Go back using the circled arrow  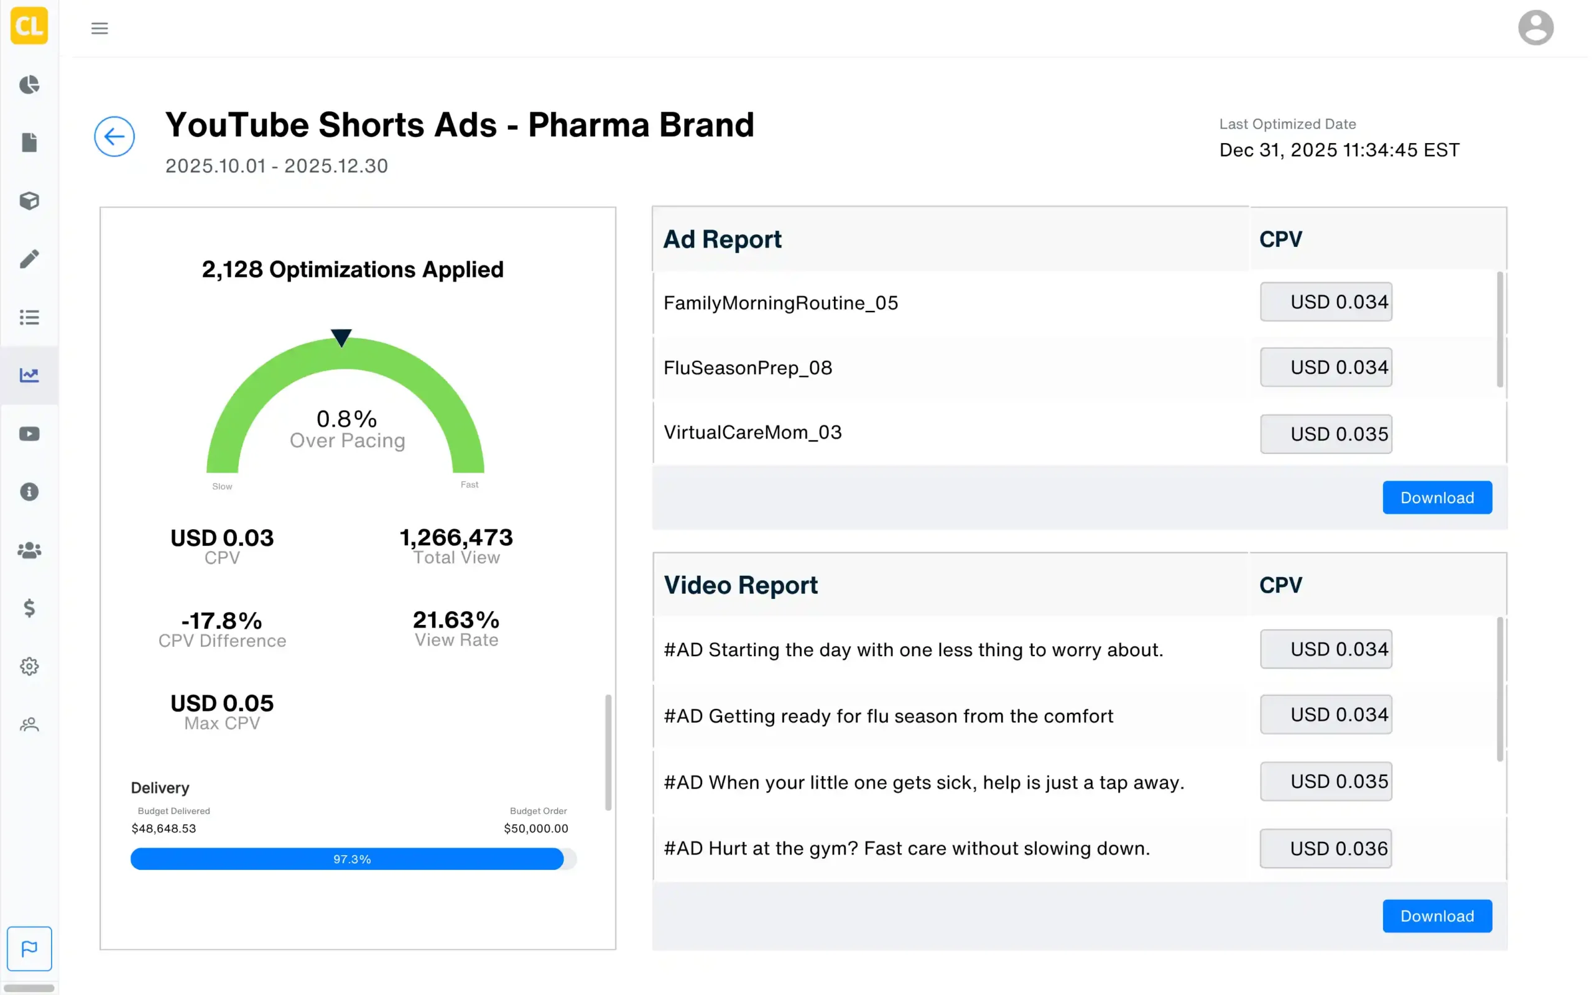click(114, 136)
